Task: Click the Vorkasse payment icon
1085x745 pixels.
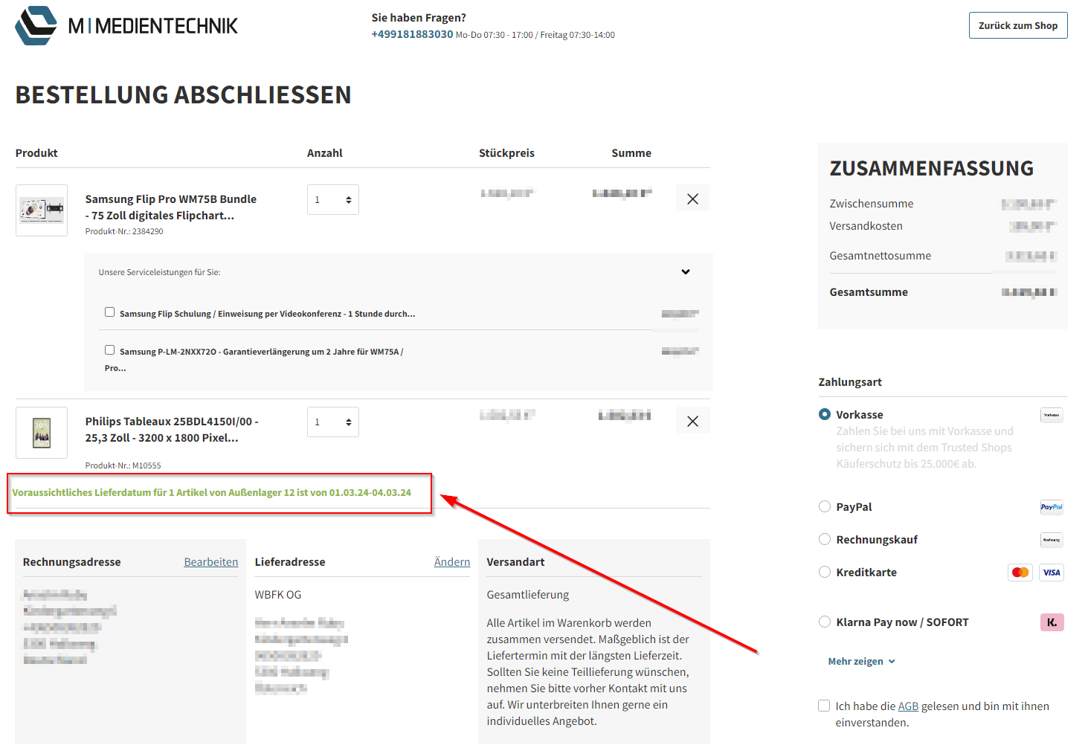Action: tap(1052, 415)
